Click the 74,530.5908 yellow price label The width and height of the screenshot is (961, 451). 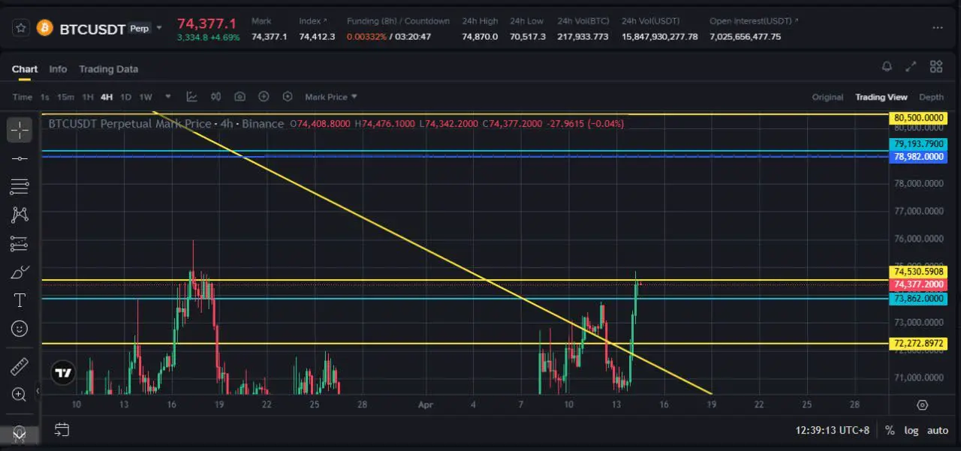[x=919, y=272]
